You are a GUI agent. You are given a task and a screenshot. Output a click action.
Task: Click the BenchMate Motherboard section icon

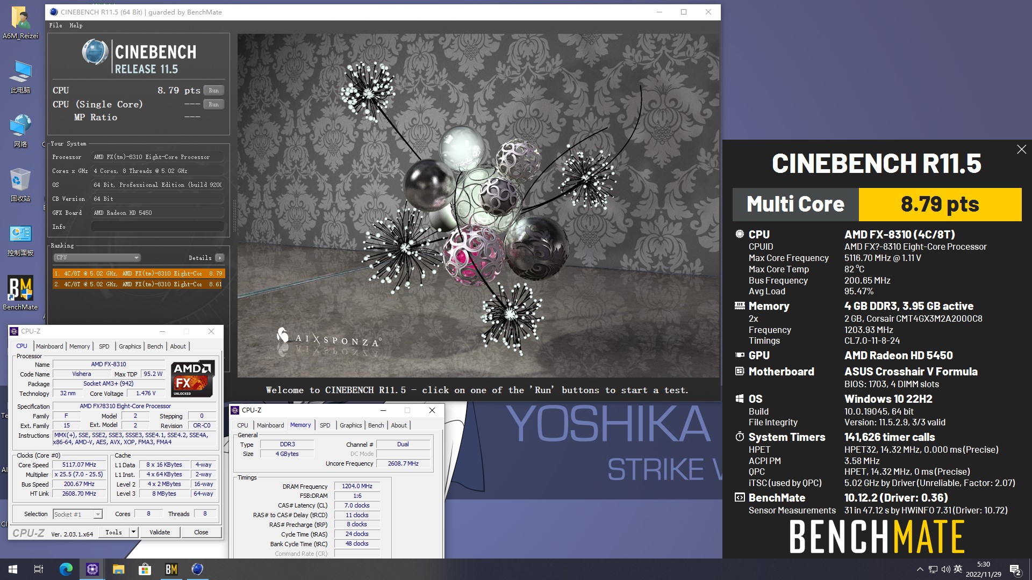click(x=740, y=371)
